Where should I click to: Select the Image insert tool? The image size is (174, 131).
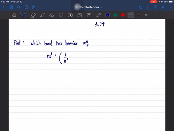80,15
